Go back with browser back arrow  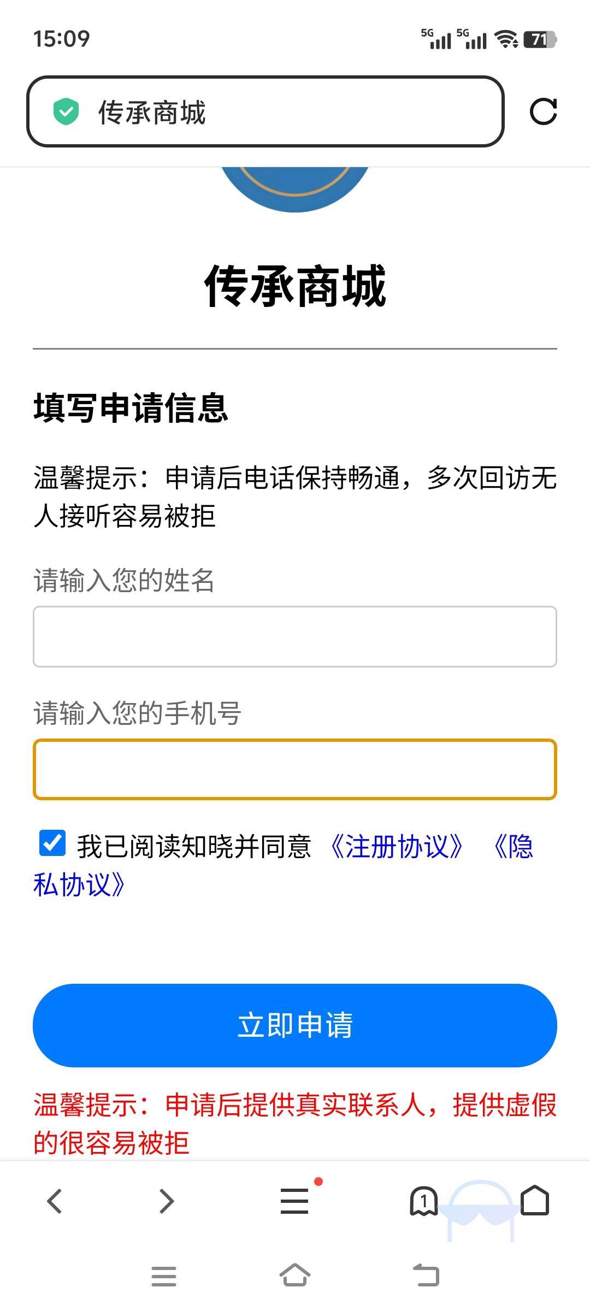point(55,1201)
